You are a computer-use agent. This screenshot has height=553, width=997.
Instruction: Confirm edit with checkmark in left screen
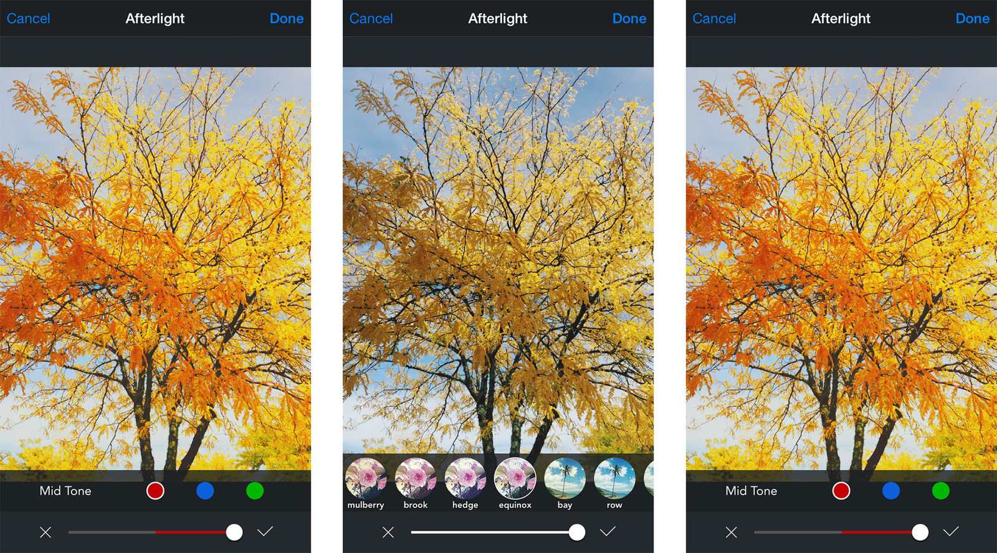click(265, 531)
